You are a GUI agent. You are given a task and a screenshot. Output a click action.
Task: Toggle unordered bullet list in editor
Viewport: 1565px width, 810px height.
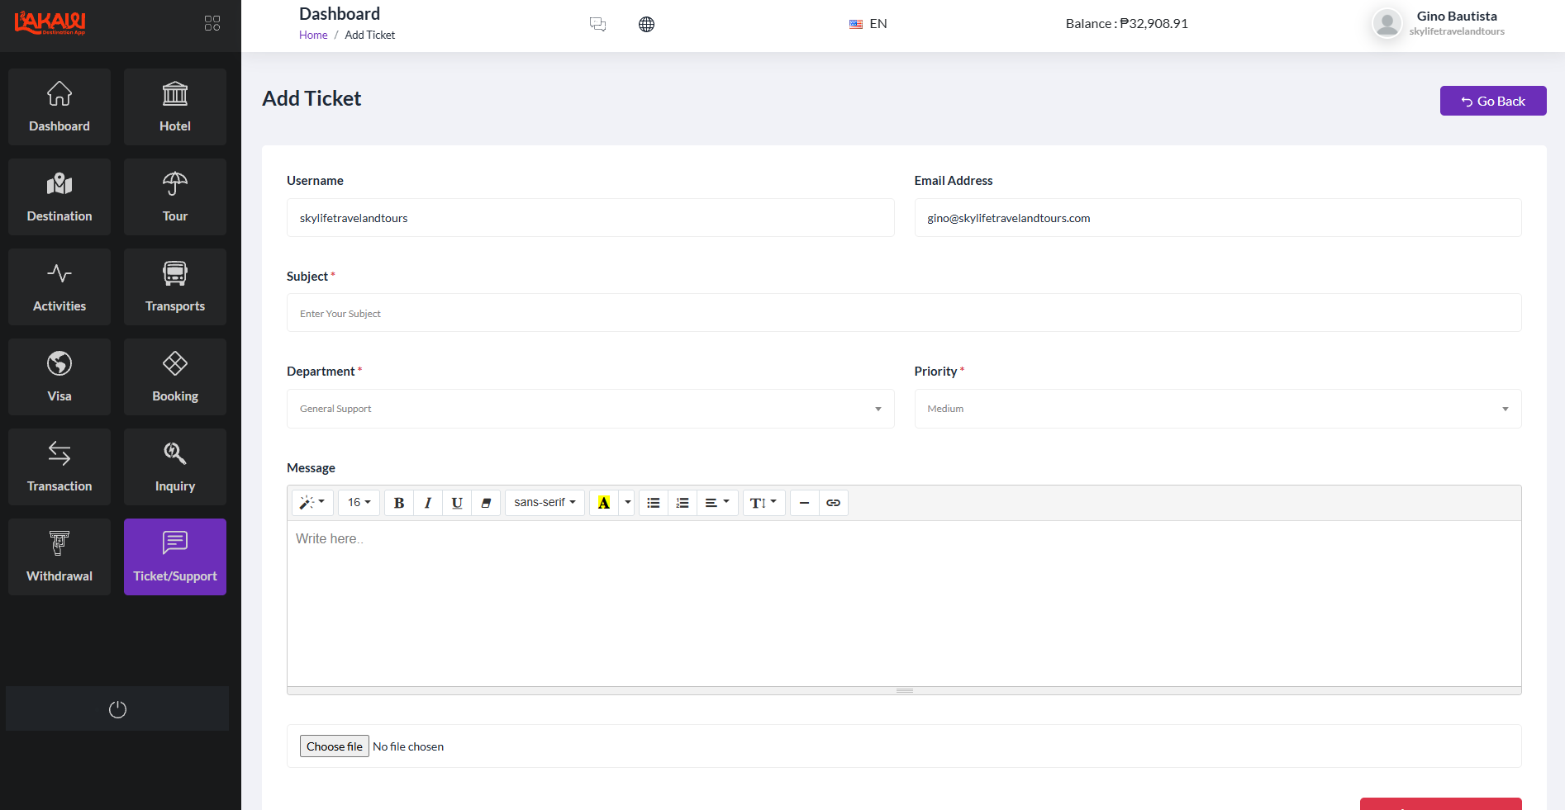(654, 503)
